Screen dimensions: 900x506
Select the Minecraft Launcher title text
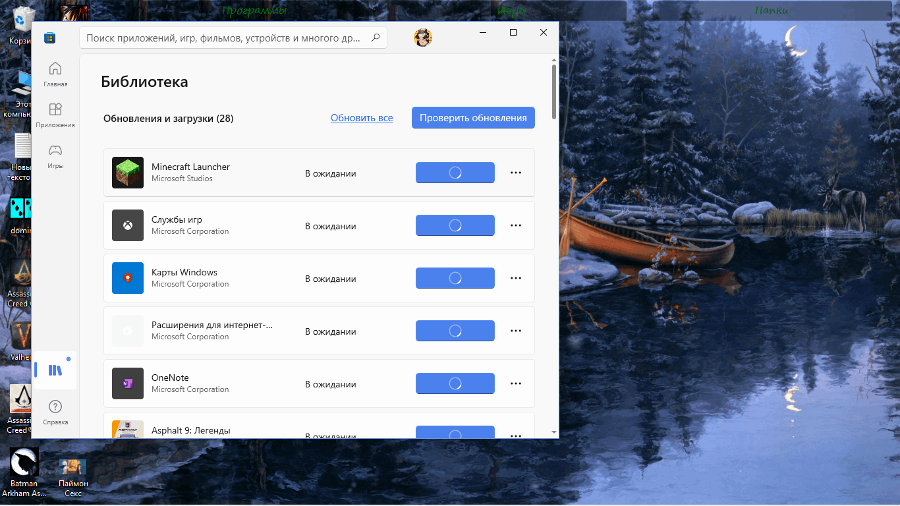190,167
